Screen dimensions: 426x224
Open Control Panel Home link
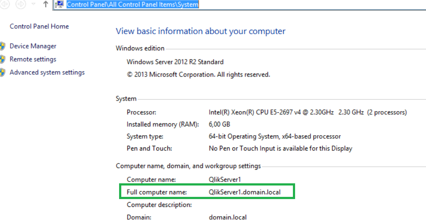point(39,26)
